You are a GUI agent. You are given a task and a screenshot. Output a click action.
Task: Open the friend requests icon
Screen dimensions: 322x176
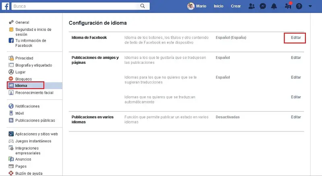252,6
